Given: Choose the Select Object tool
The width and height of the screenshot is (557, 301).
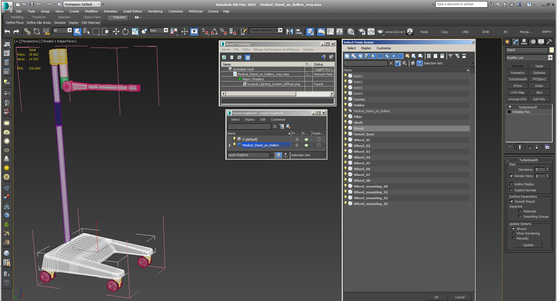Looking at the screenshot, I should coord(77,32).
